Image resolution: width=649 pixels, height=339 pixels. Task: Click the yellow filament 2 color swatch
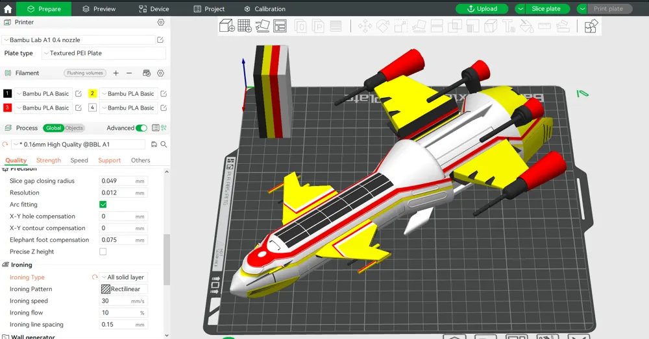pyautogui.click(x=93, y=94)
